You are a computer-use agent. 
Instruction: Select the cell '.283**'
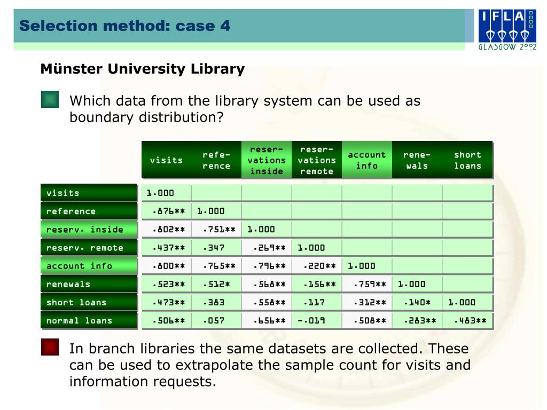(x=417, y=320)
